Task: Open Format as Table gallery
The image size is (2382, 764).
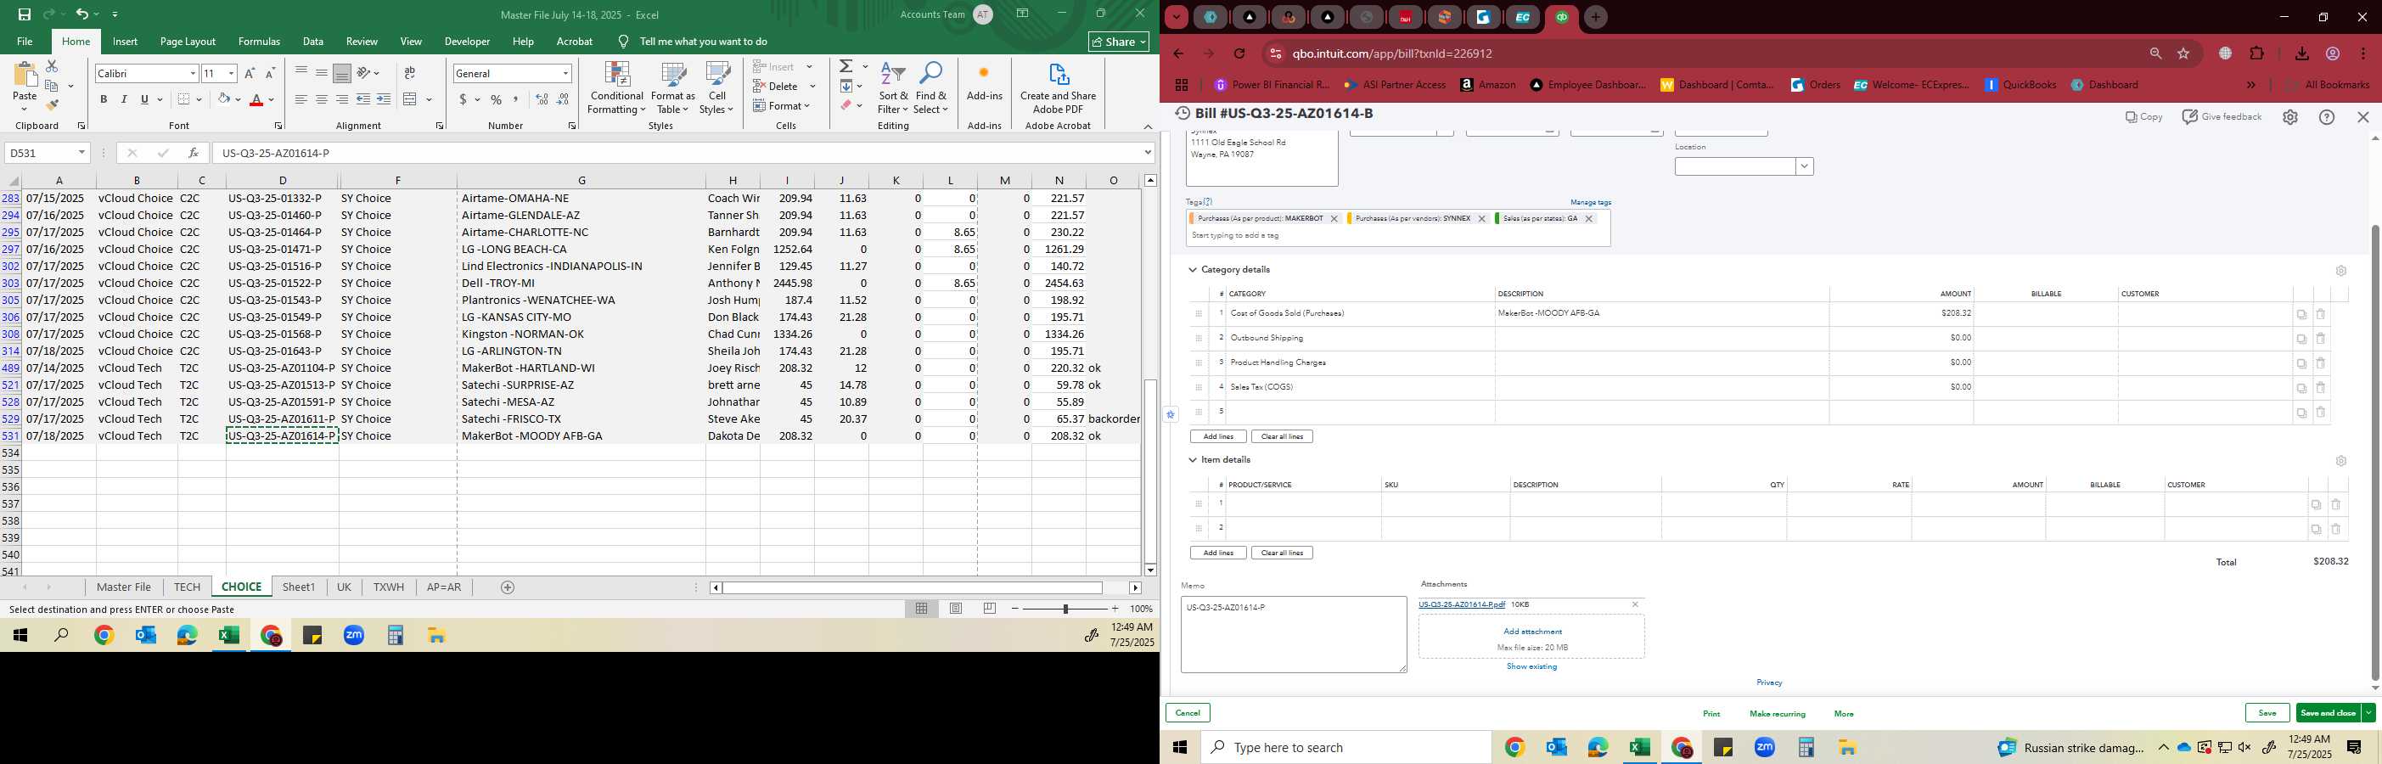Action: click(673, 89)
